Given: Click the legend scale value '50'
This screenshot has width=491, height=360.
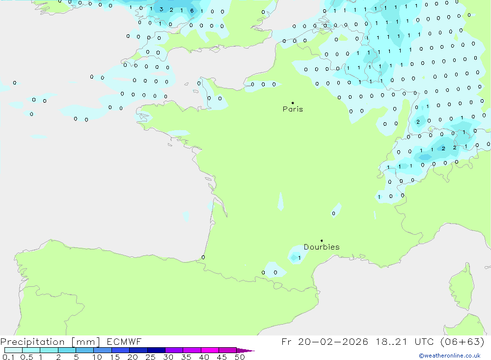Looking at the screenshot, I should tap(240, 357).
